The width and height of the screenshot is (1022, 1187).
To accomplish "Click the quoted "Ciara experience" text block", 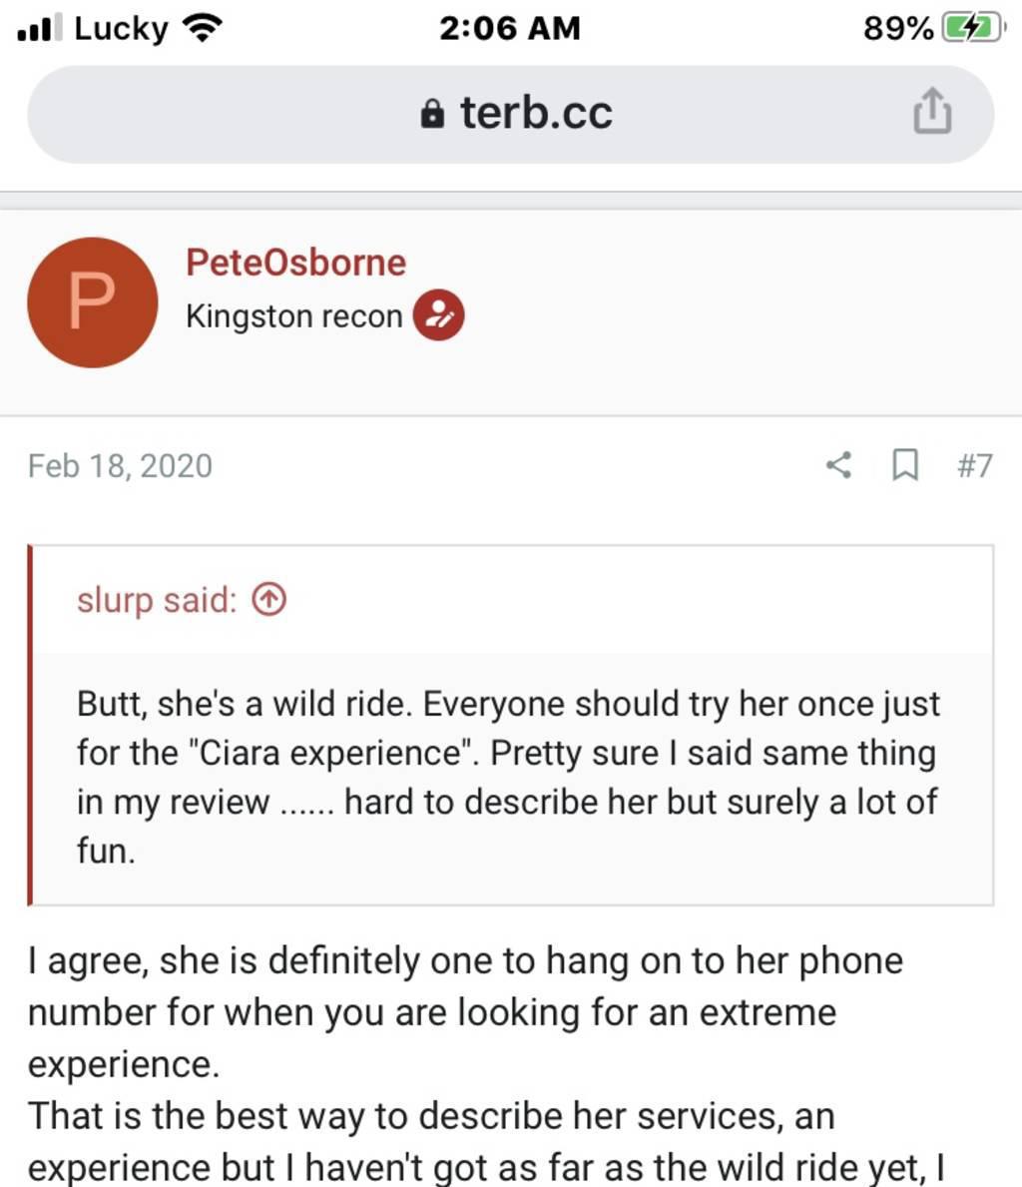I will pyautogui.click(x=509, y=777).
